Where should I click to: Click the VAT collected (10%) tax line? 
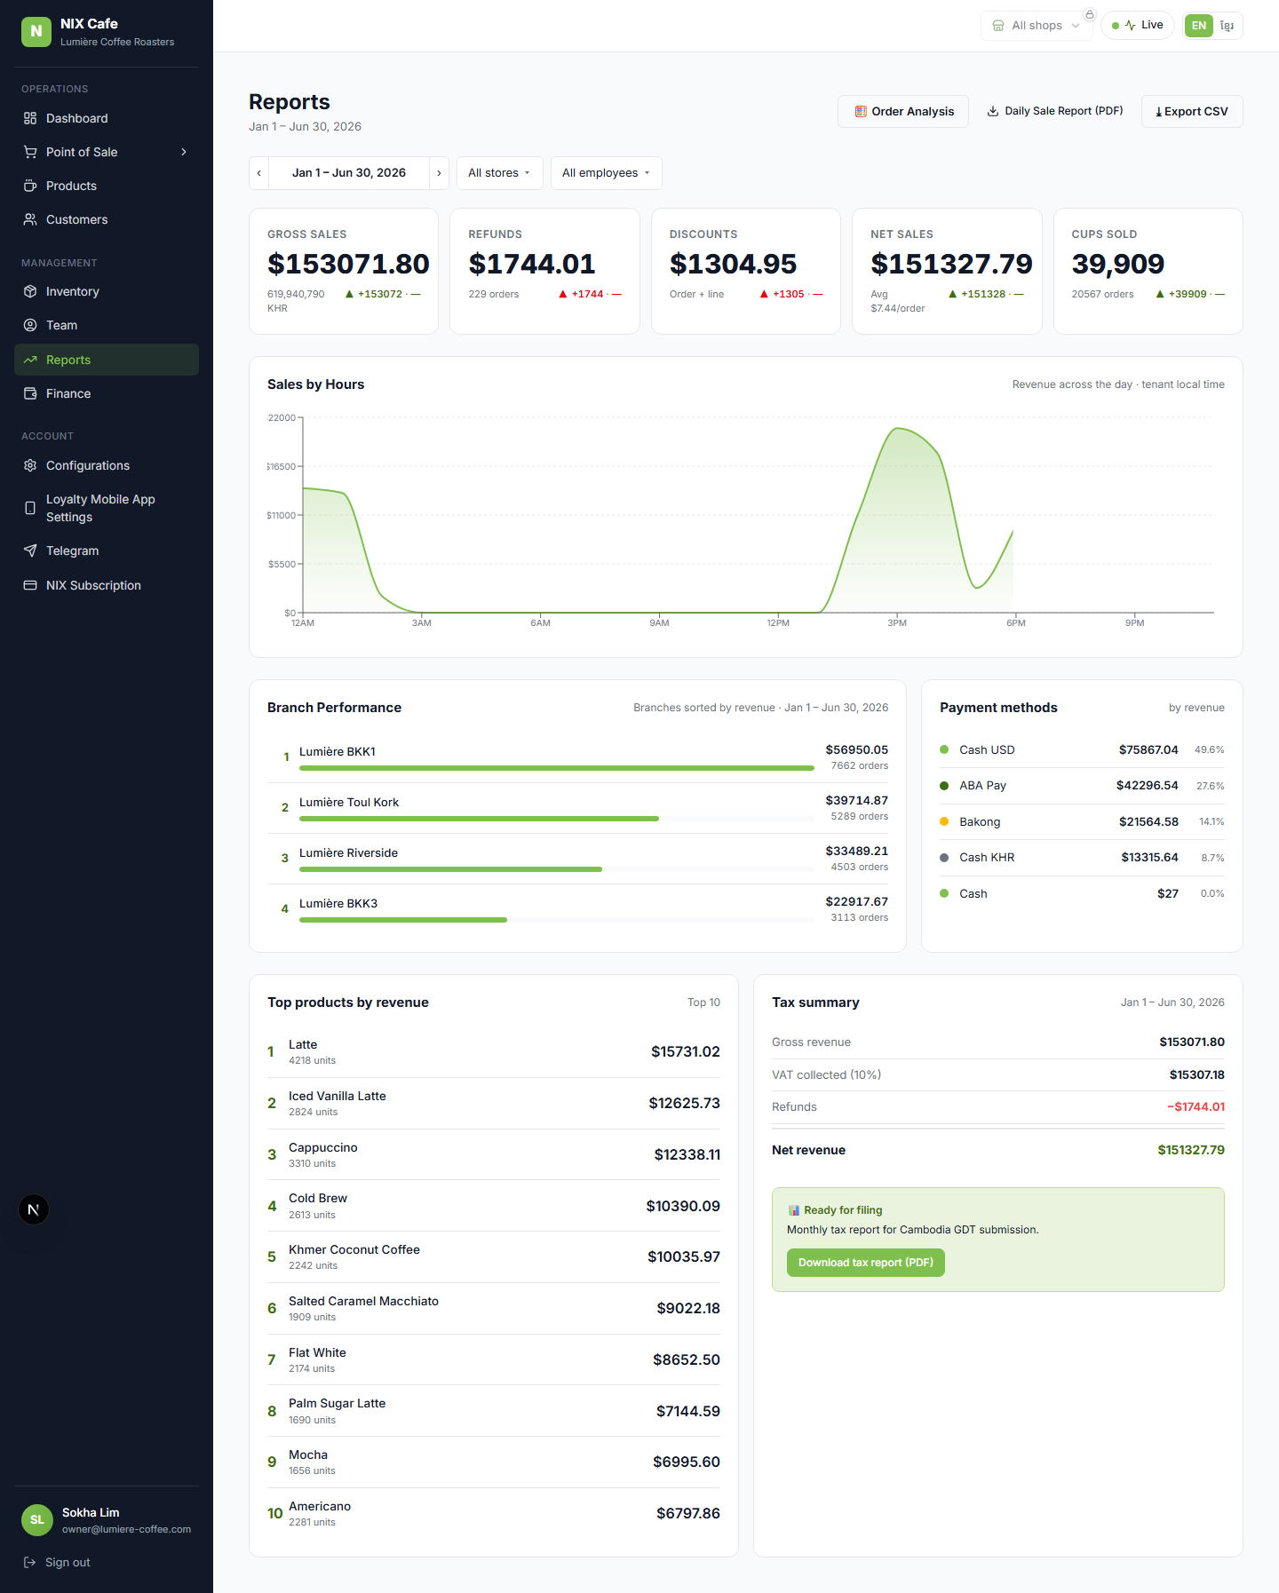[998, 1074]
